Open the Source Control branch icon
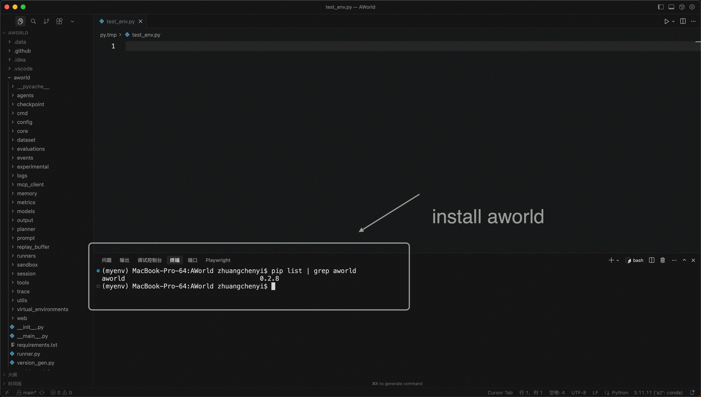The height and width of the screenshot is (397, 701). pos(46,21)
